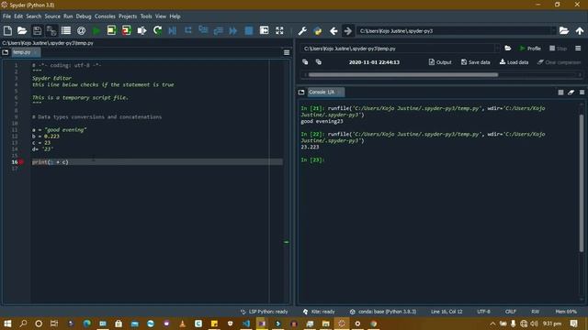Open the Help menu
588x330 pixels.
pos(175,16)
